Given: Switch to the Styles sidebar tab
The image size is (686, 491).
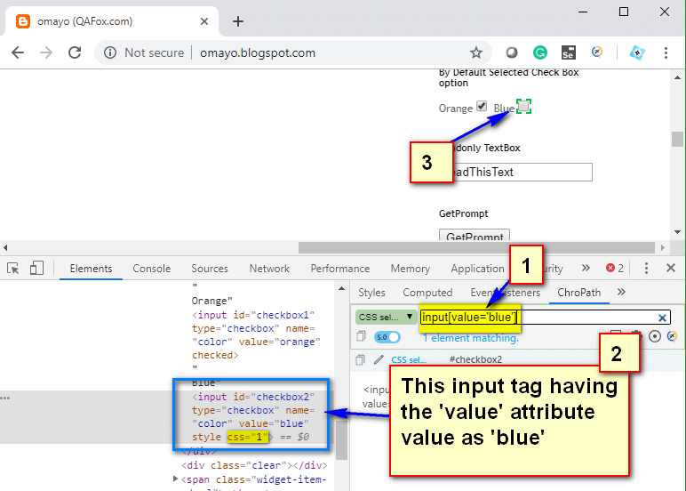Looking at the screenshot, I should pos(371,293).
